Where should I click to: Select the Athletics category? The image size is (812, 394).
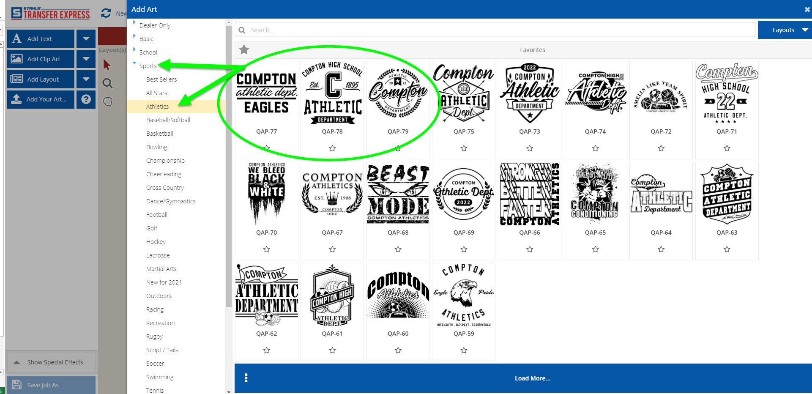(x=157, y=106)
